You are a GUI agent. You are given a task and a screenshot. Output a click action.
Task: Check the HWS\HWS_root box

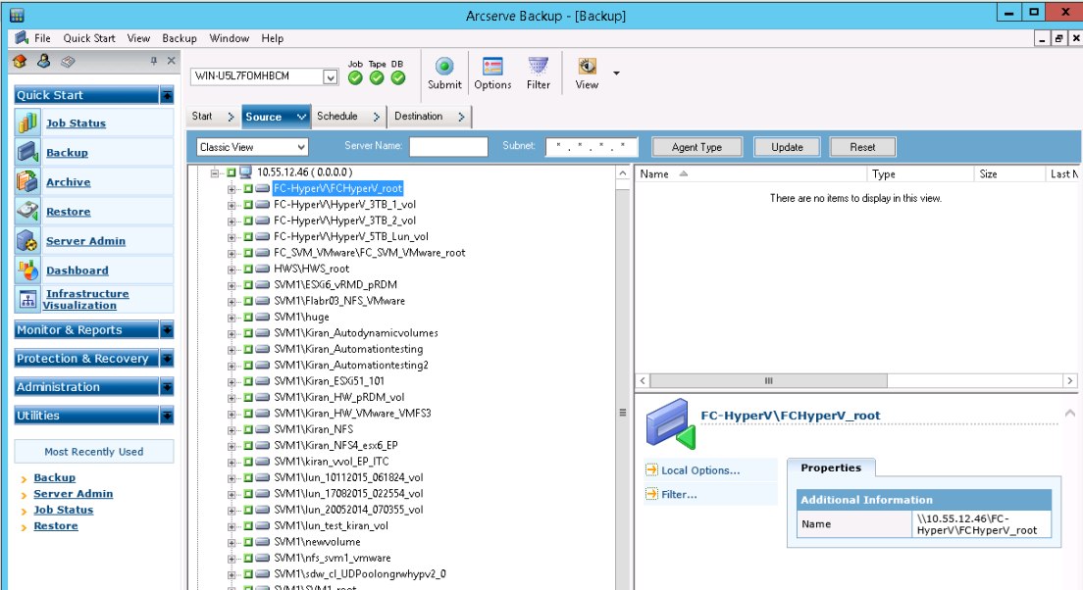click(x=248, y=269)
